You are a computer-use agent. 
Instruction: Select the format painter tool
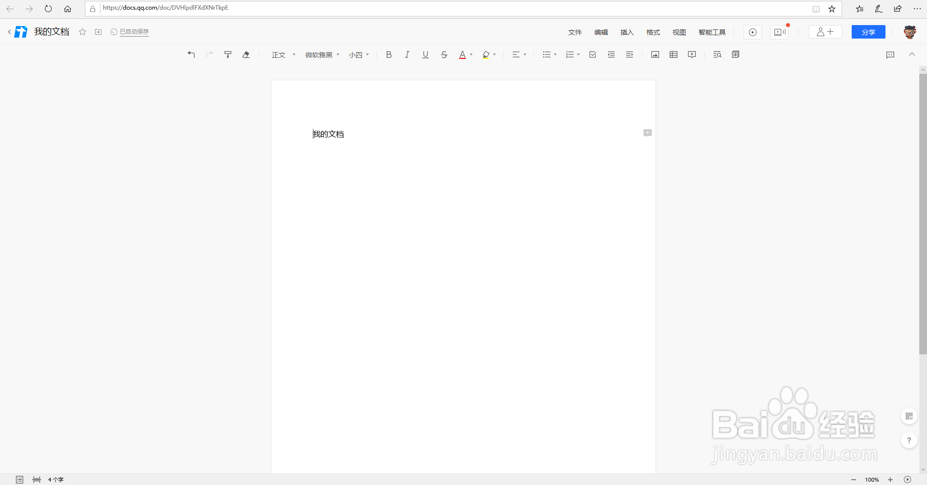tap(228, 54)
